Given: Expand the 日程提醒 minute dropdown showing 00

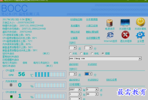Looking at the screenshot, I should tap(96, 94).
